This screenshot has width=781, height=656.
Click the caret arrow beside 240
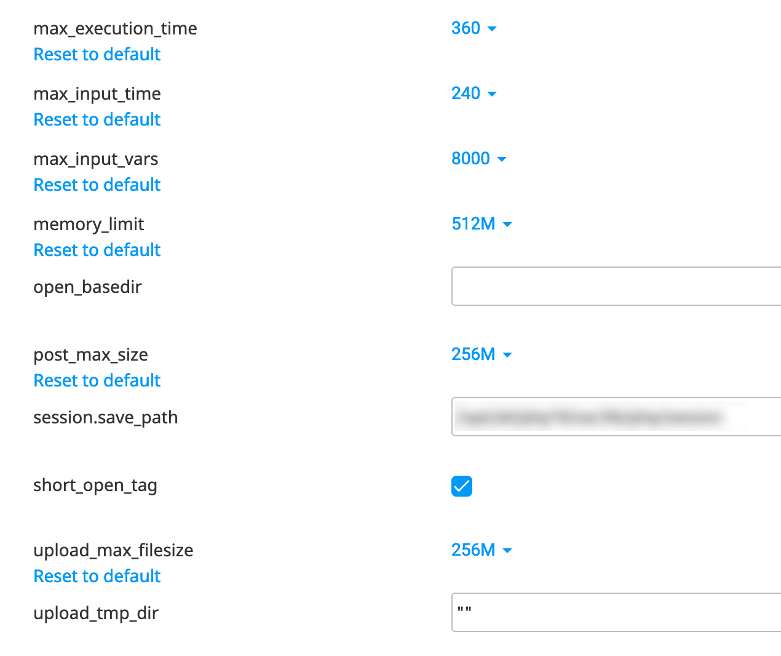click(492, 94)
